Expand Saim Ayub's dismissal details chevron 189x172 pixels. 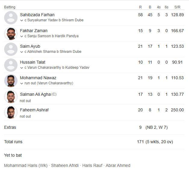point(22,52)
